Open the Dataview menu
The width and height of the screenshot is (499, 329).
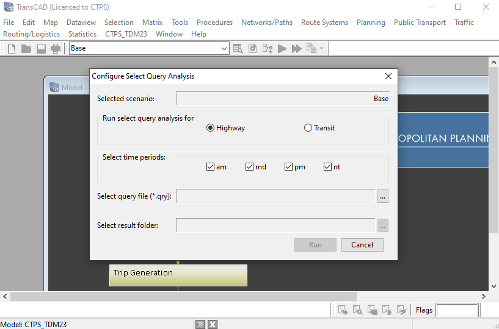tap(81, 23)
